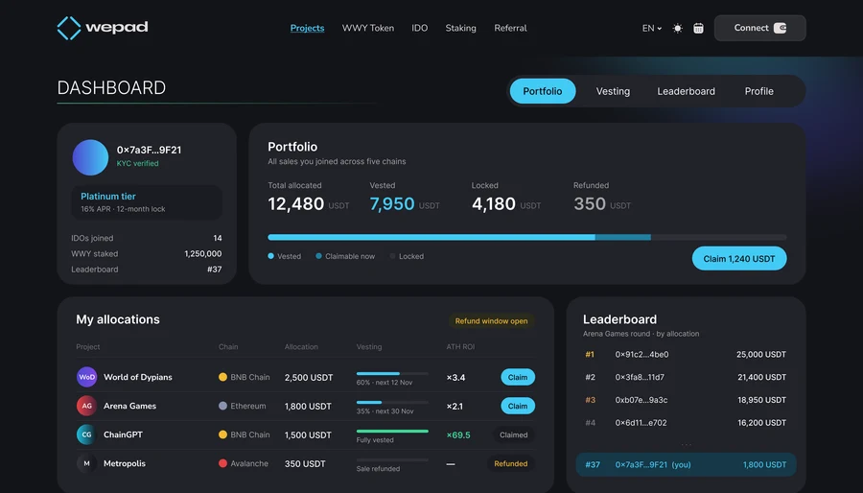The width and height of the screenshot is (863, 493).
Task: Click the Platinum tier card
Action: click(x=147, y=202)
